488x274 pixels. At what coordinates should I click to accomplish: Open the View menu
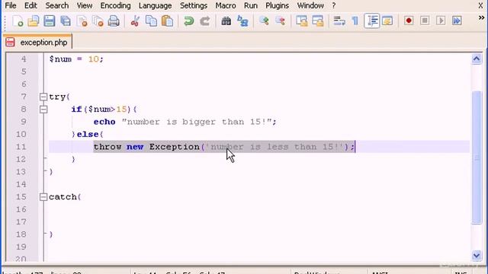click(85, 5)
